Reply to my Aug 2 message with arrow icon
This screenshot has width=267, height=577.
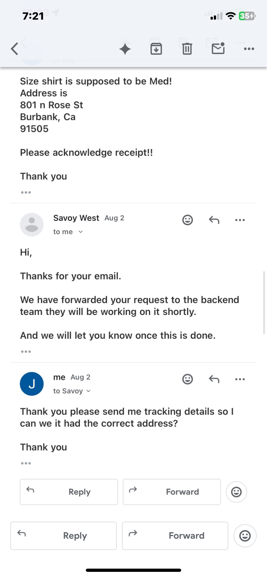(x=214, y=379)
